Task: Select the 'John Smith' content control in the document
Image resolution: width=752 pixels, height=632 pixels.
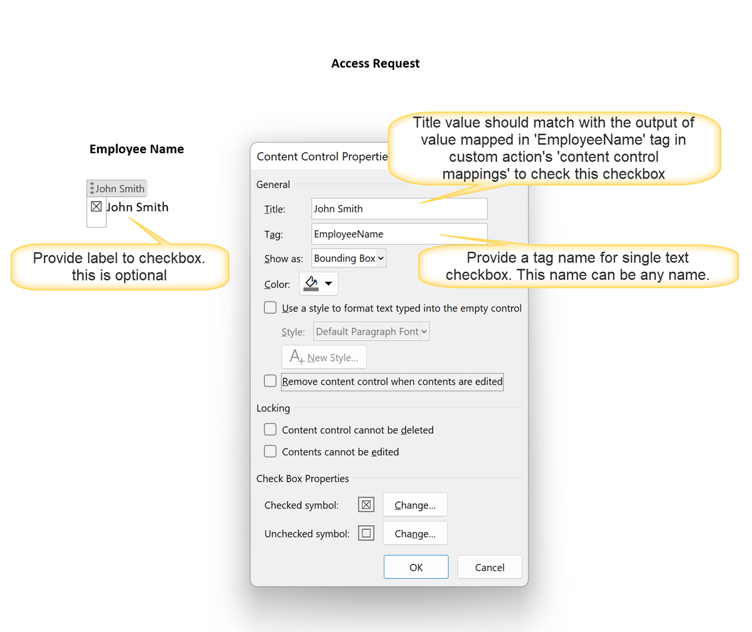Action: (x=120, y=188)
